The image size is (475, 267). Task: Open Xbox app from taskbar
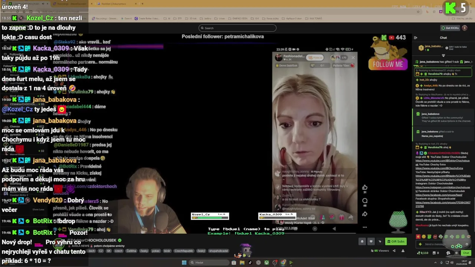[x=266, y=263]
